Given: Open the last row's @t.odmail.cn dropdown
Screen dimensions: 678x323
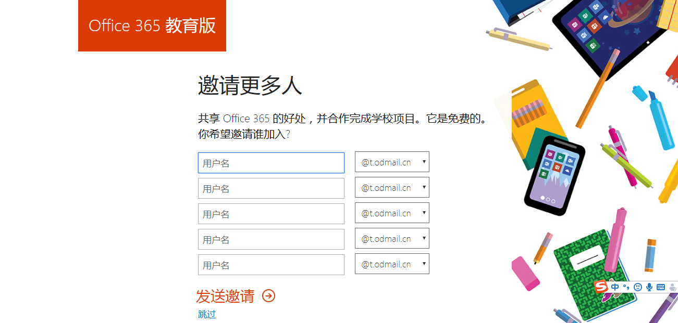Looking at the screenshot, I should pos(391,264).
